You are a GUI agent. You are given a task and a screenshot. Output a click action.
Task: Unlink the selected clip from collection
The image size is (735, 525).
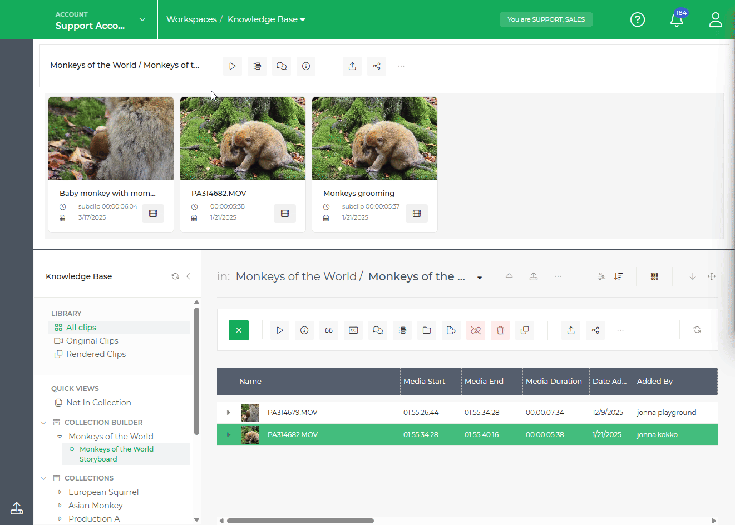pos(475,330)
